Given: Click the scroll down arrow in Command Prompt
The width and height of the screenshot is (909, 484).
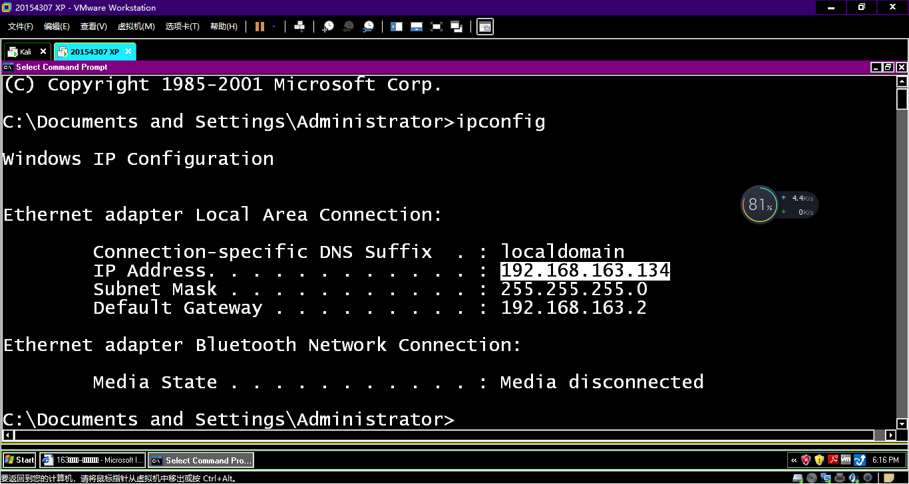Looking at the screenshot, I should [x=902, y=423].
